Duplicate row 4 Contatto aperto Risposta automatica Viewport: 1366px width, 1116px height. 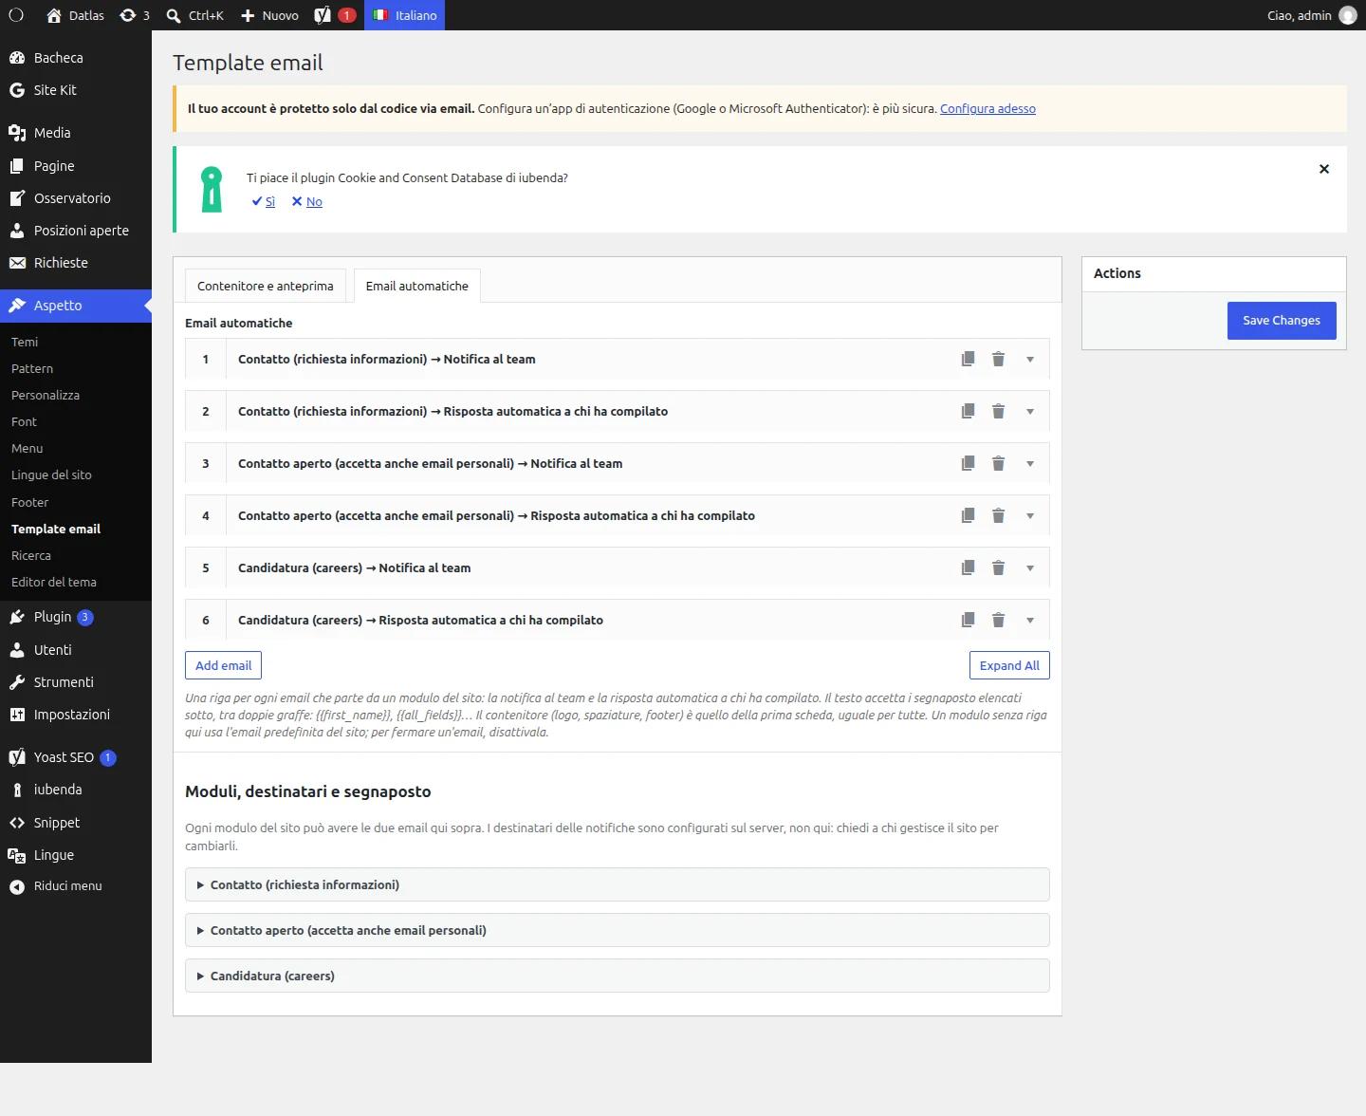[968, 515]
